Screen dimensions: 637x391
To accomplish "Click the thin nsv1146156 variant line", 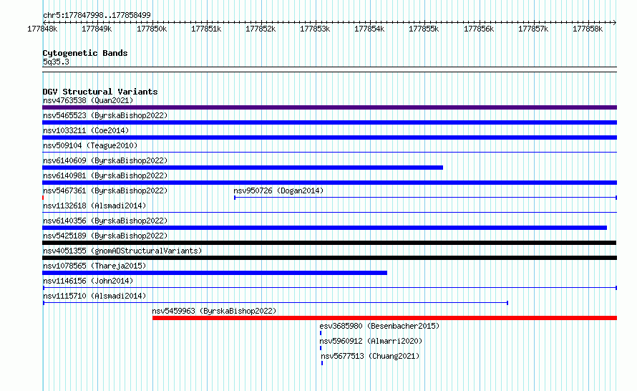I will click(x=330, y=288).
